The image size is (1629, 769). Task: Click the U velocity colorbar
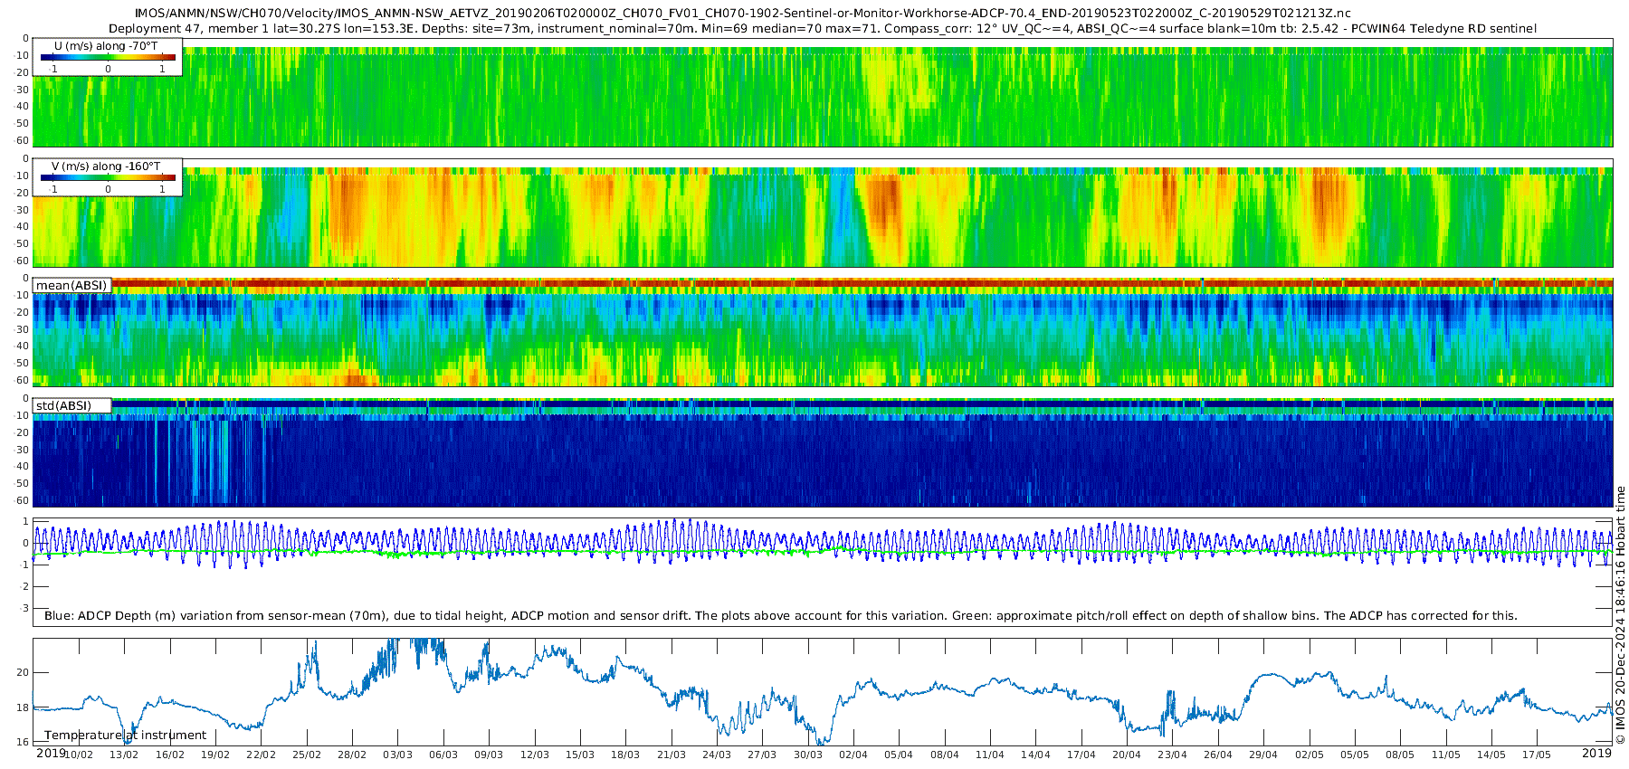(108, 58)
